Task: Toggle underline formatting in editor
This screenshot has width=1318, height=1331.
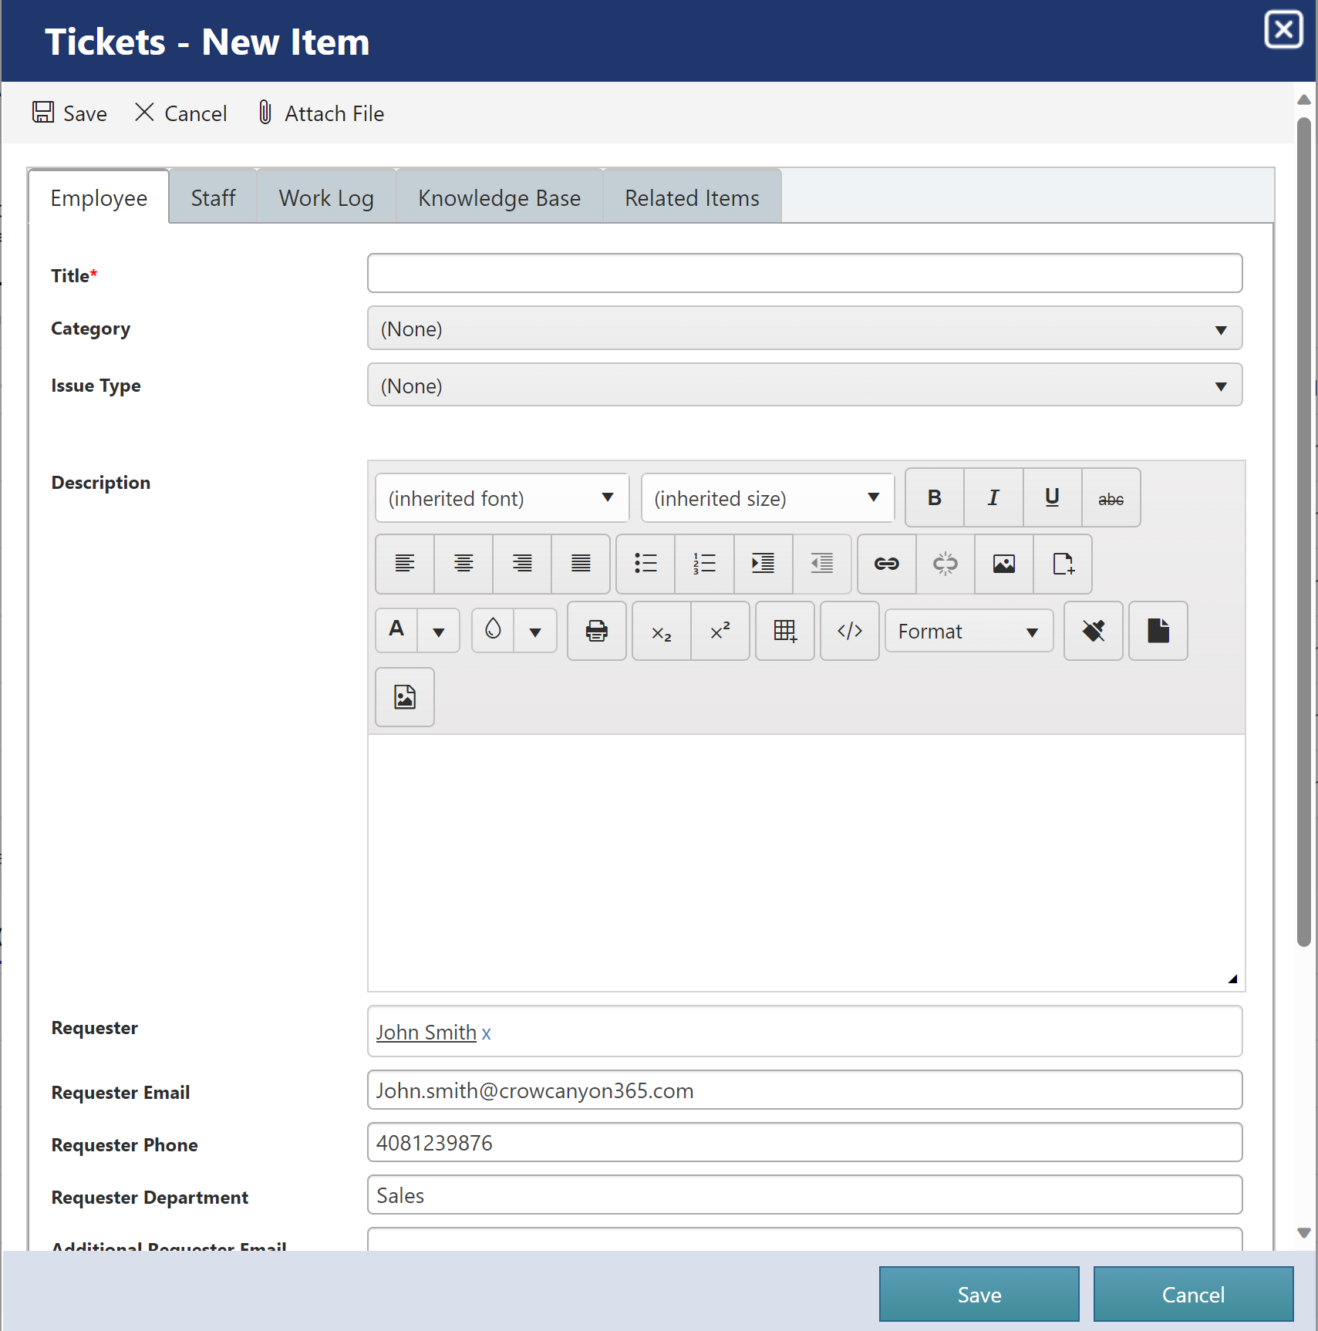Action: [x=1052, y=498]
